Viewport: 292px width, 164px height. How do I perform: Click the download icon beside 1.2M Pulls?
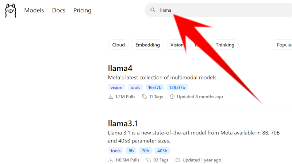[111, 97]
